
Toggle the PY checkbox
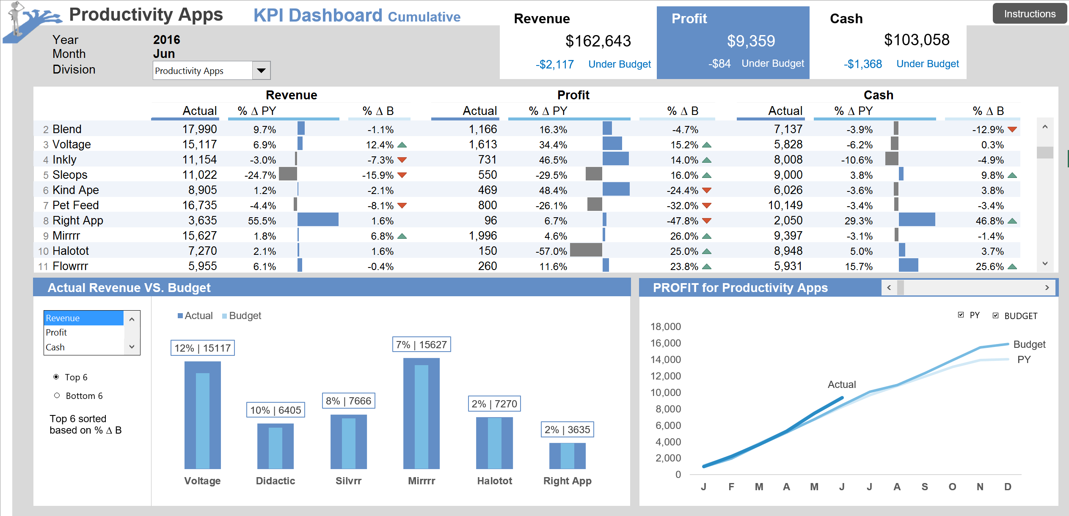[961, 315]
